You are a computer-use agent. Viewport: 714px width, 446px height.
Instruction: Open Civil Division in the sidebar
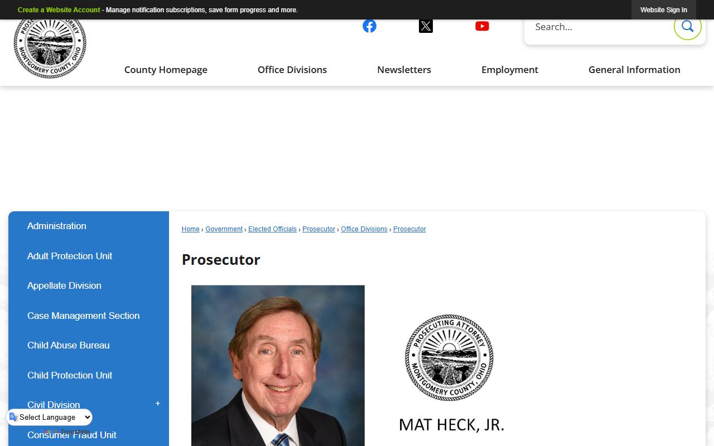click(x=54, y=405)
